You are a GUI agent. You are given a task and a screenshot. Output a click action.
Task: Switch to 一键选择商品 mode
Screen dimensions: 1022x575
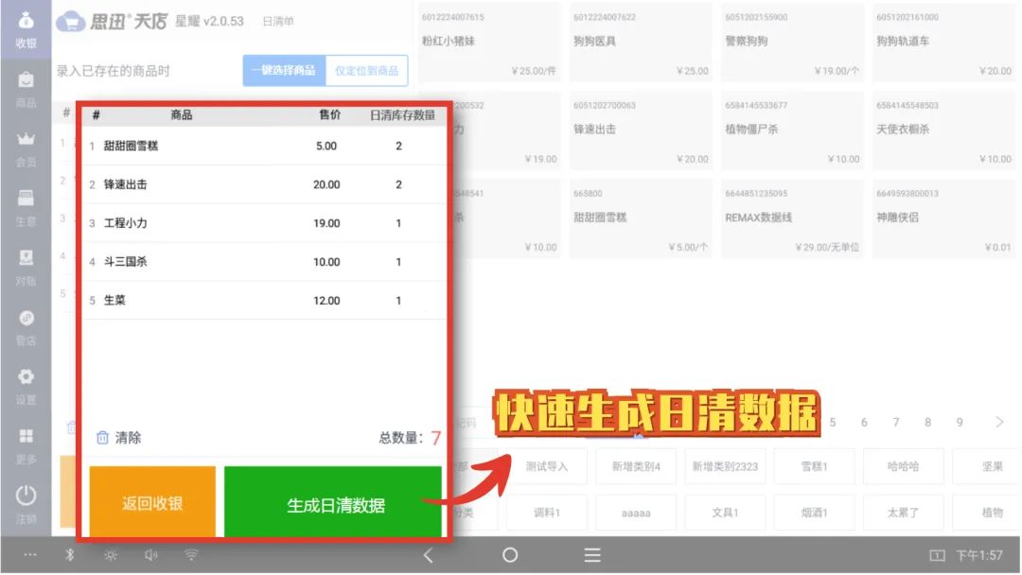point(283,71)
